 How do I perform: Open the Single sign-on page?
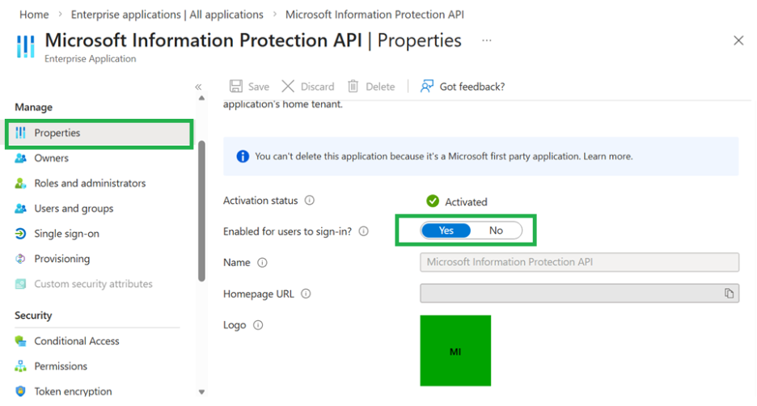point(66,234)
